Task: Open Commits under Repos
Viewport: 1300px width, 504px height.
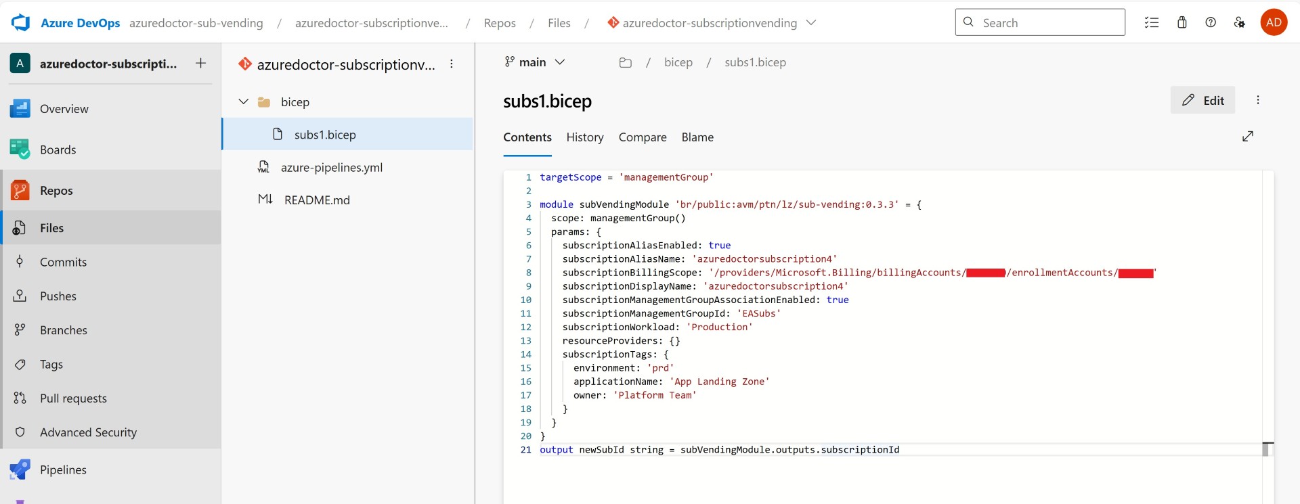Action: click(111, 262)
